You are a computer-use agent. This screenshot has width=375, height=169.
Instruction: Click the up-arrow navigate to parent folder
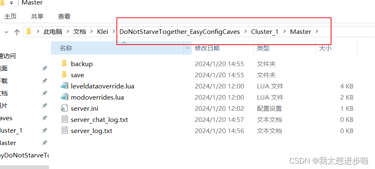click(17, 32)
